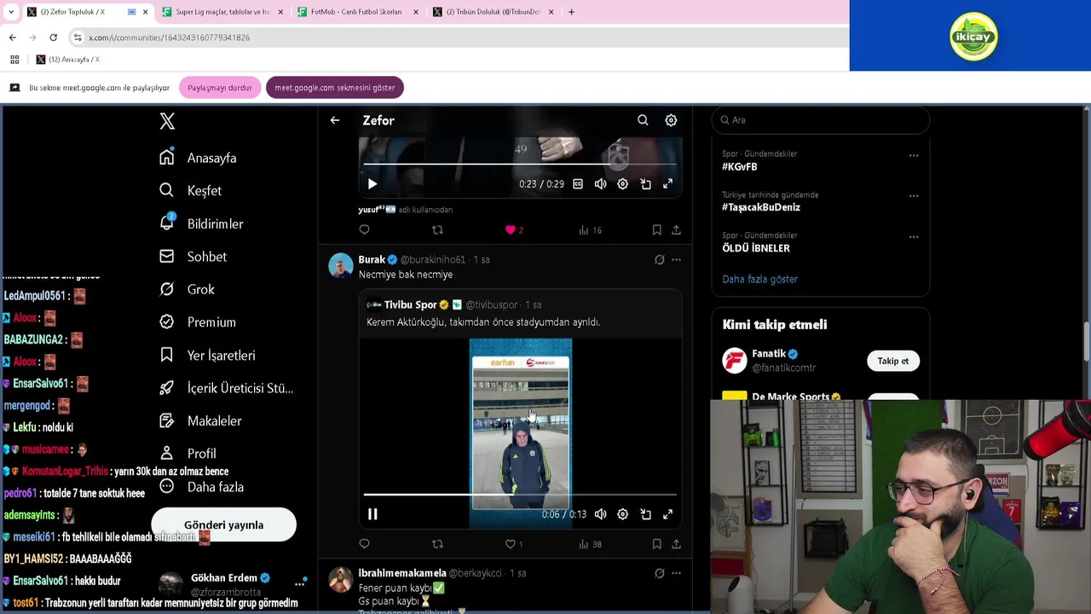
Task: Fullscreen the Kerem Aktürkoğlu video
Action: point(667,514)
